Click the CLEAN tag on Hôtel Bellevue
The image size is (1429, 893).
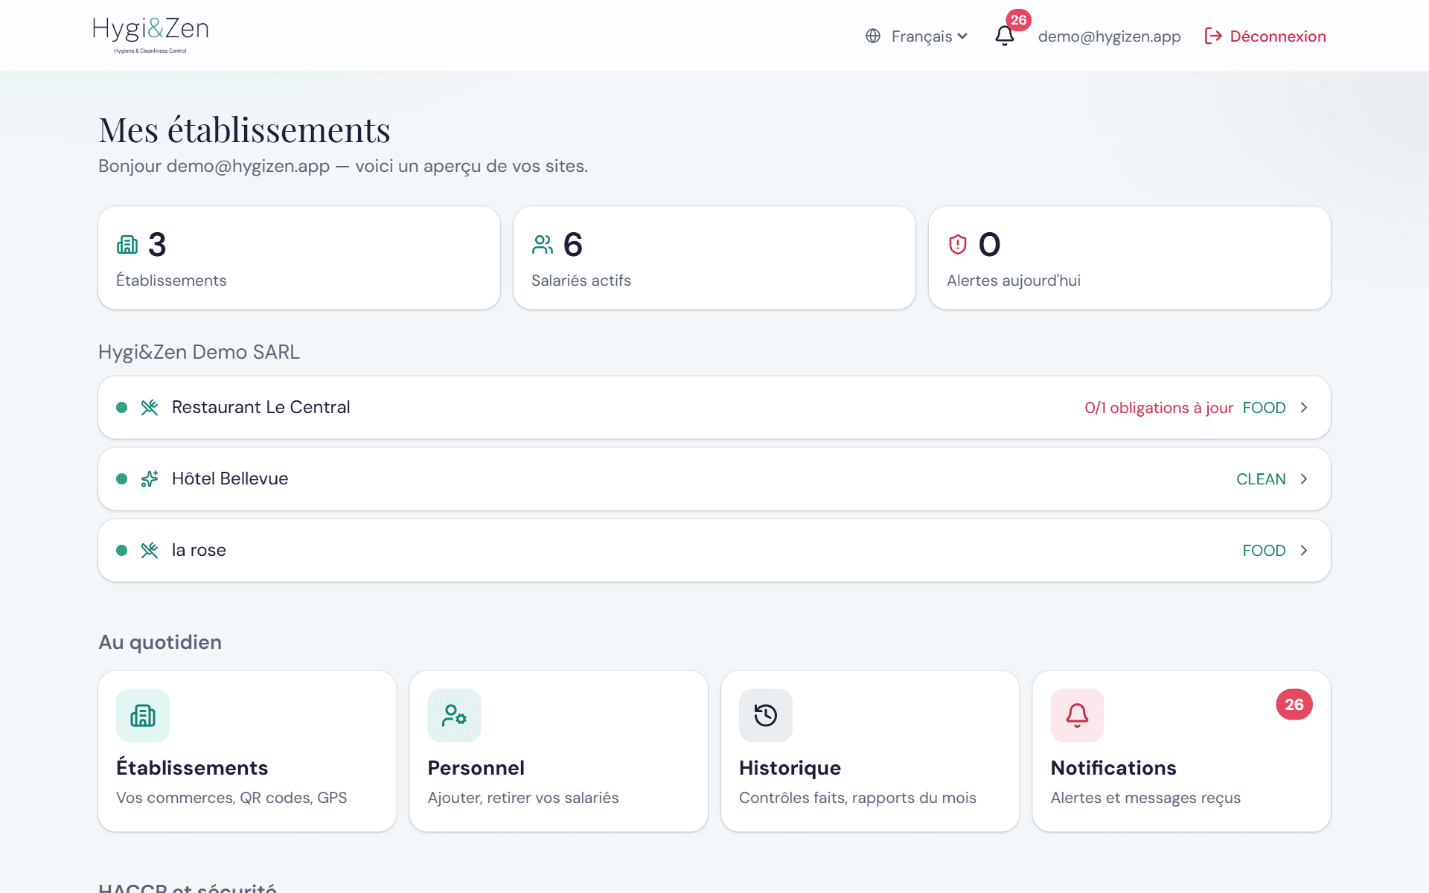pyautogui.click(x=1261, y=478)
